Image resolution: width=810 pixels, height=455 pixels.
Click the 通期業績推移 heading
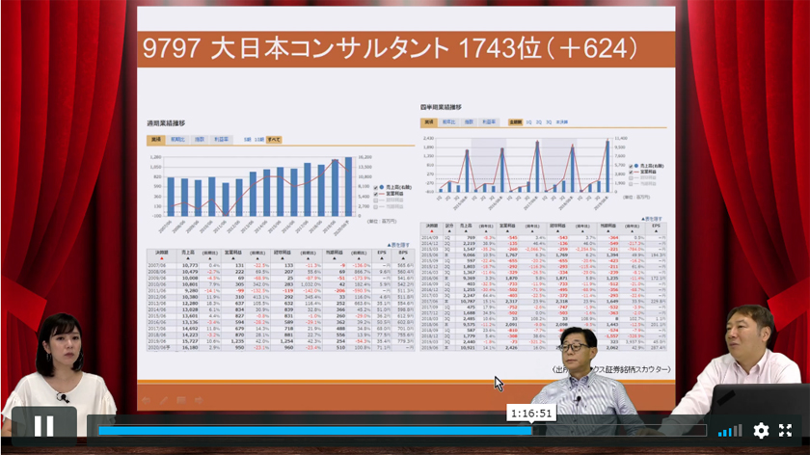166,123
